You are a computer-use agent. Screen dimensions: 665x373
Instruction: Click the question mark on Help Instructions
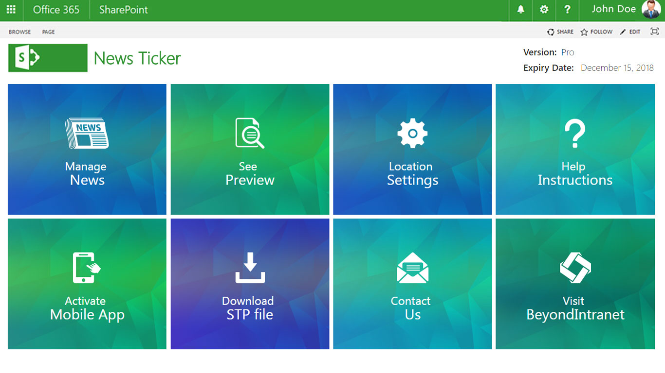[575, 134]
